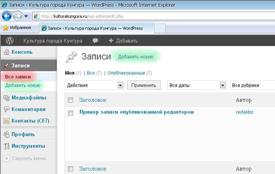Click the large Записи page pushpin icon

(x=71, y=57)
